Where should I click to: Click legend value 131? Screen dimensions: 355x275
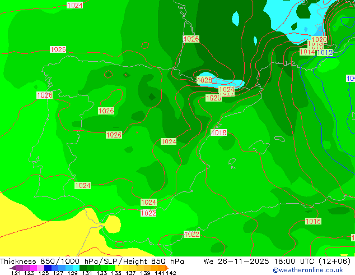[x=87, y=273]
